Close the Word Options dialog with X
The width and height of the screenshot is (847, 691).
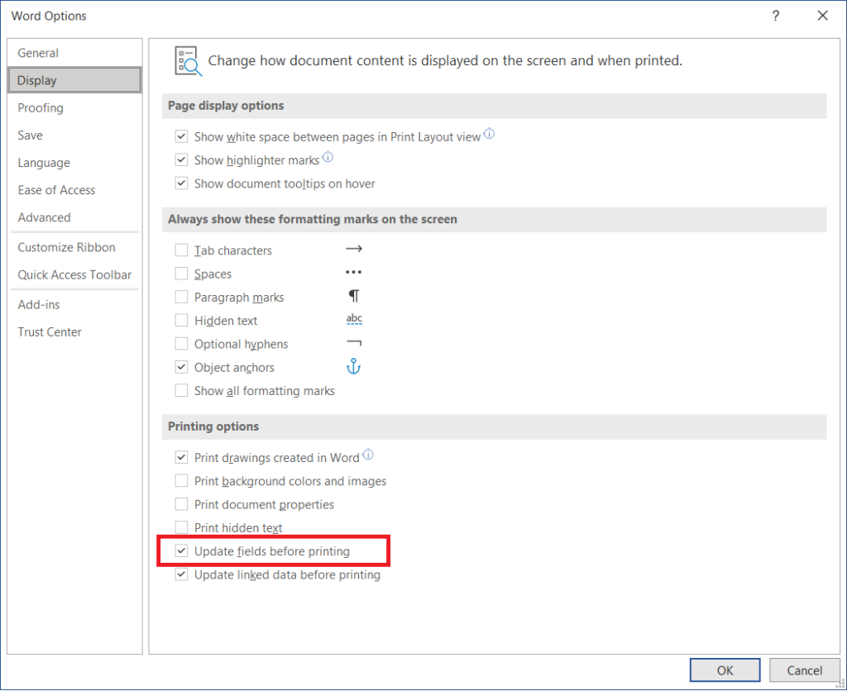tap(823, 16)
